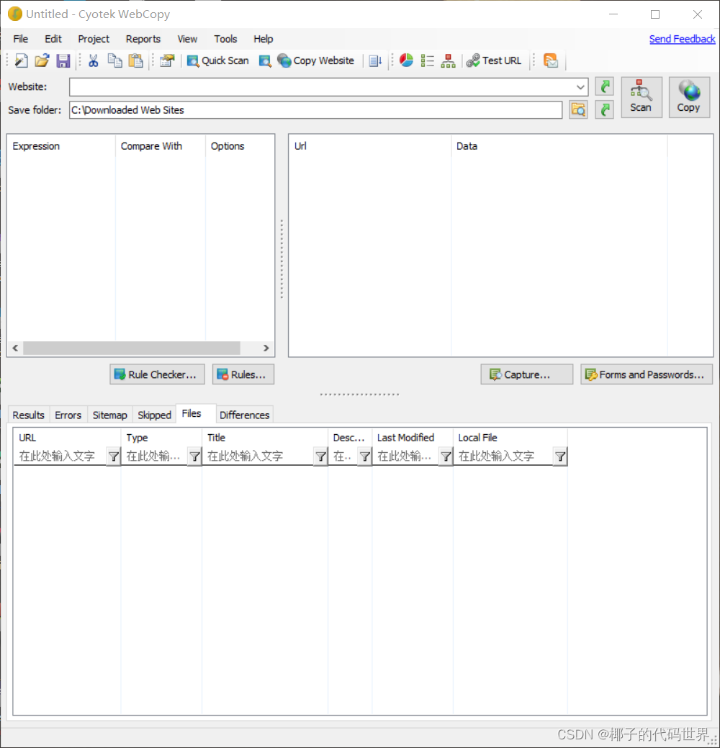
Task: Paste from the clipboard
Action: tap(135, 60)
